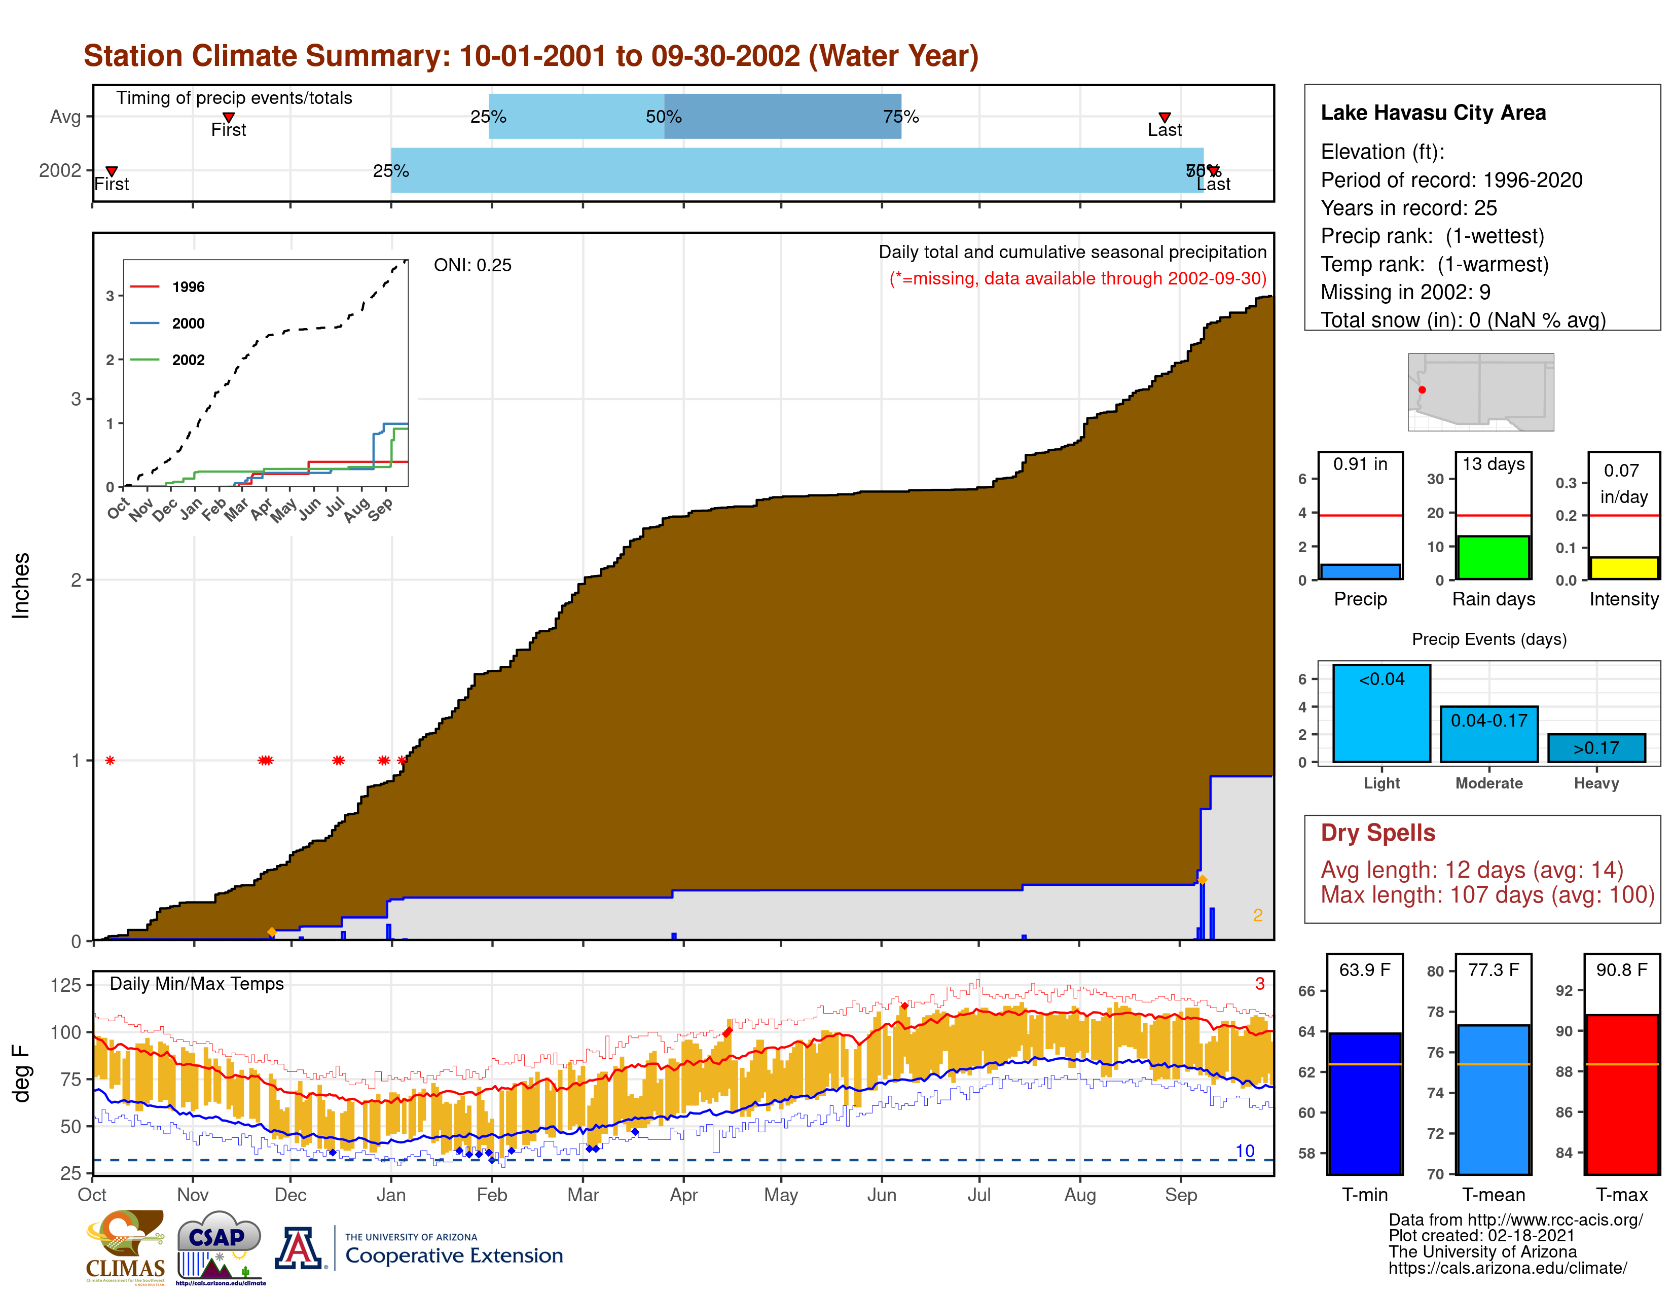Click the orange diamond marker in September
This screenshot has height=1293, width=1673.
(1202, 879)
